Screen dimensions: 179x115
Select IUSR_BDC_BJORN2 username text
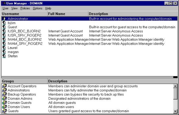click(24, 31)
